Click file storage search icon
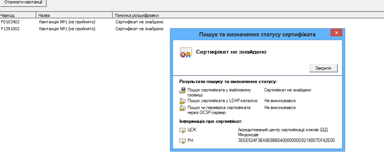This screenshot has height=163, width=384. pyautogui.click(x=182, y=90)
